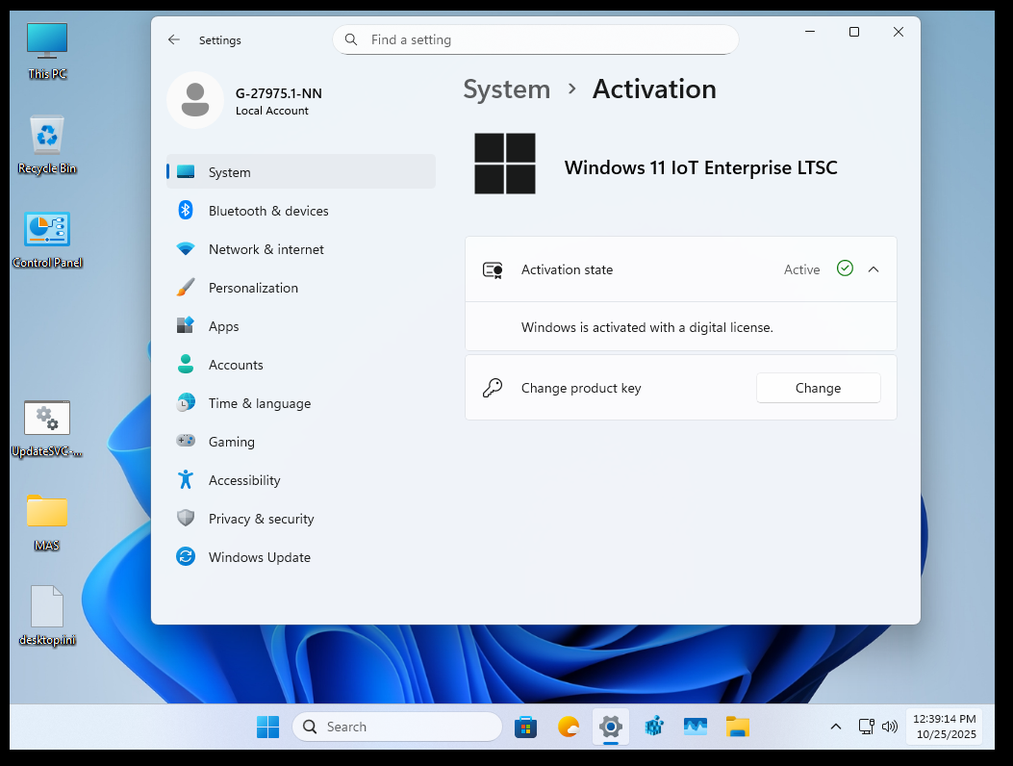The width and height of the screenshot is (1013, 766).
Task: Open the blue cubes app on taskbar
Action: coord(654,727)
